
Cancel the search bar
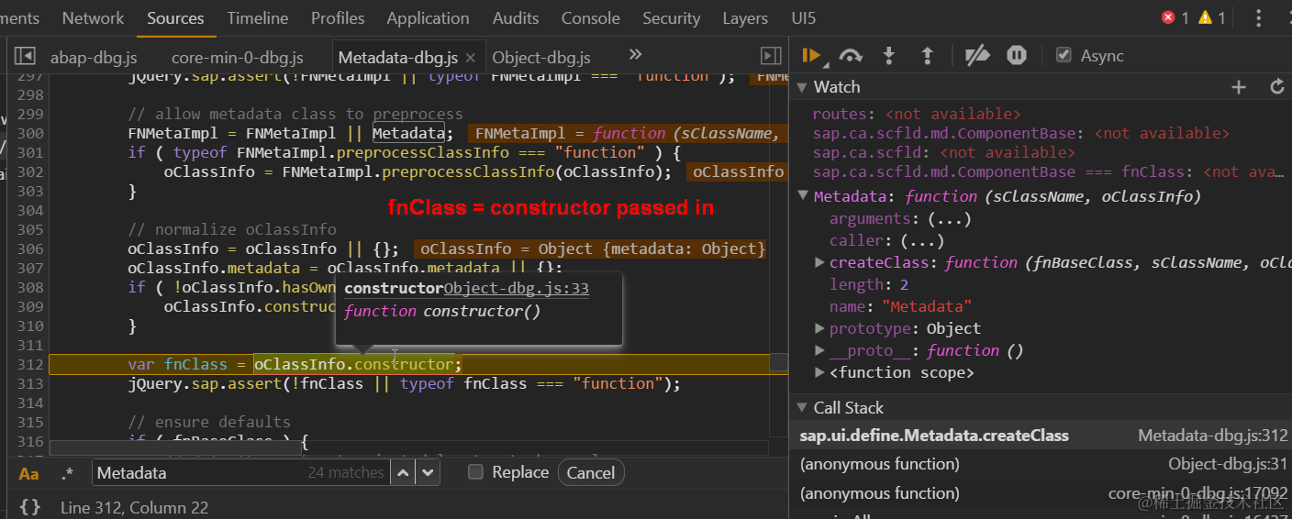[x=590, y=473]
